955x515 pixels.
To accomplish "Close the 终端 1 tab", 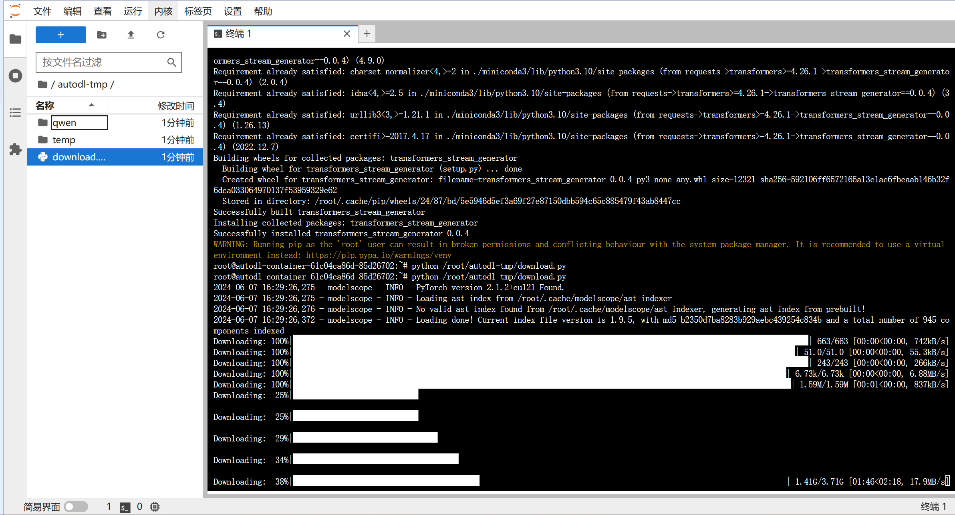I will [x=347, y=34].
